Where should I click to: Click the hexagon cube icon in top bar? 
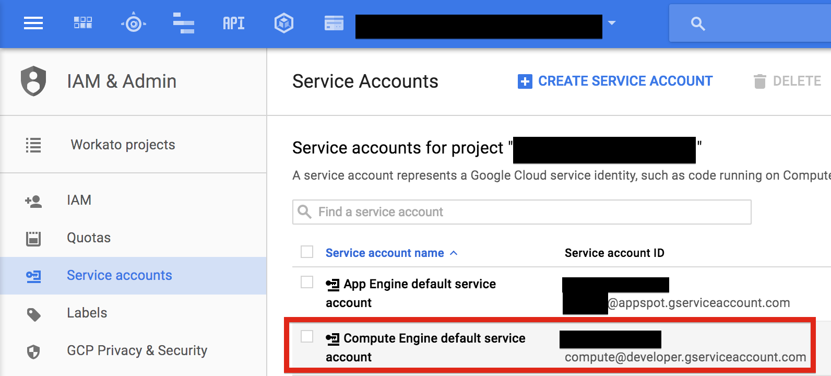pos(284,23)
